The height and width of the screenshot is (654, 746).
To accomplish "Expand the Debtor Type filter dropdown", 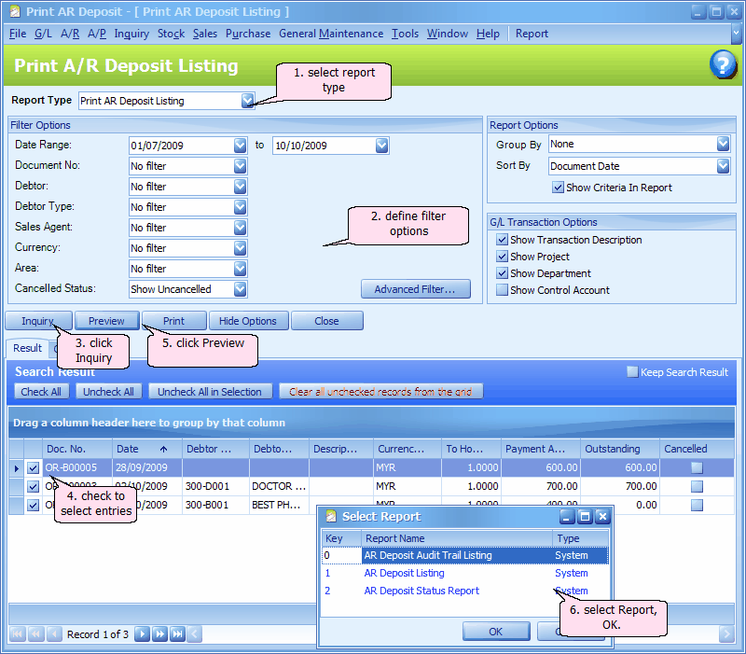I will tap(240, 206).
